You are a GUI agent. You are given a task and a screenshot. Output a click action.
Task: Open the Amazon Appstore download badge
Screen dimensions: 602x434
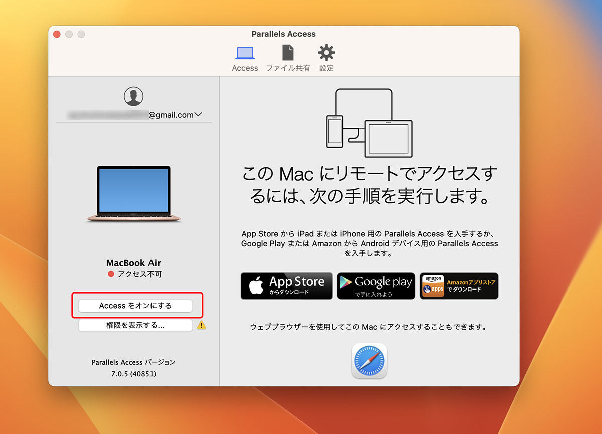click(459, 286)
